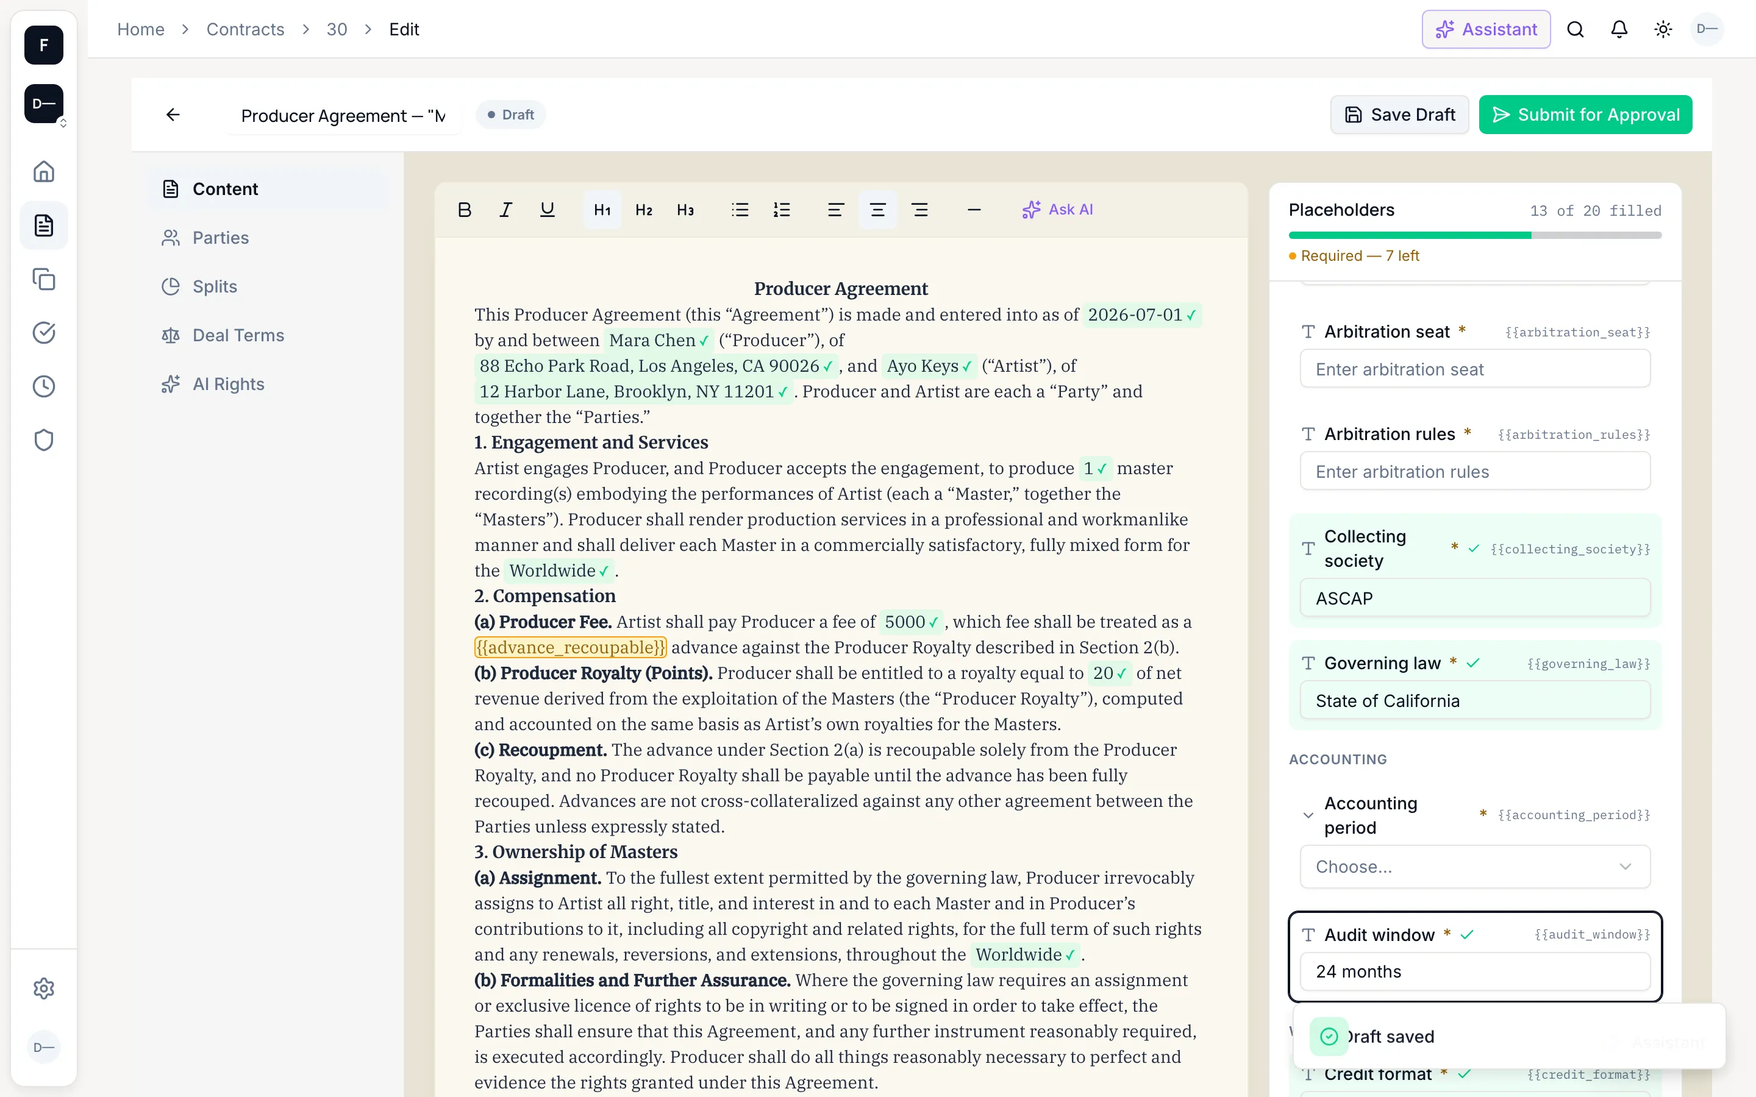The height and width of the screenshot is (1097, 1756).
Task: Click the 88 Echo Park Road address placeholder
Action: click(656, 366)
